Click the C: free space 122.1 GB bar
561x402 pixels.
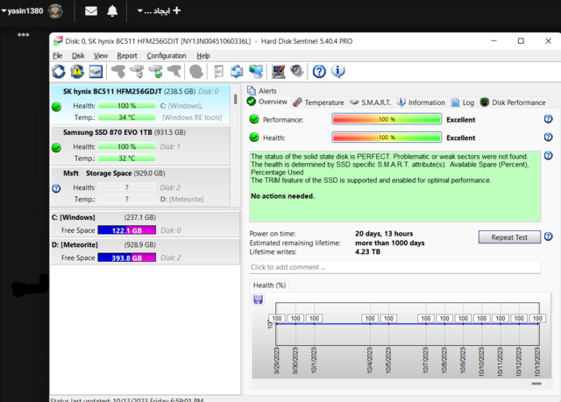point(126,230)
